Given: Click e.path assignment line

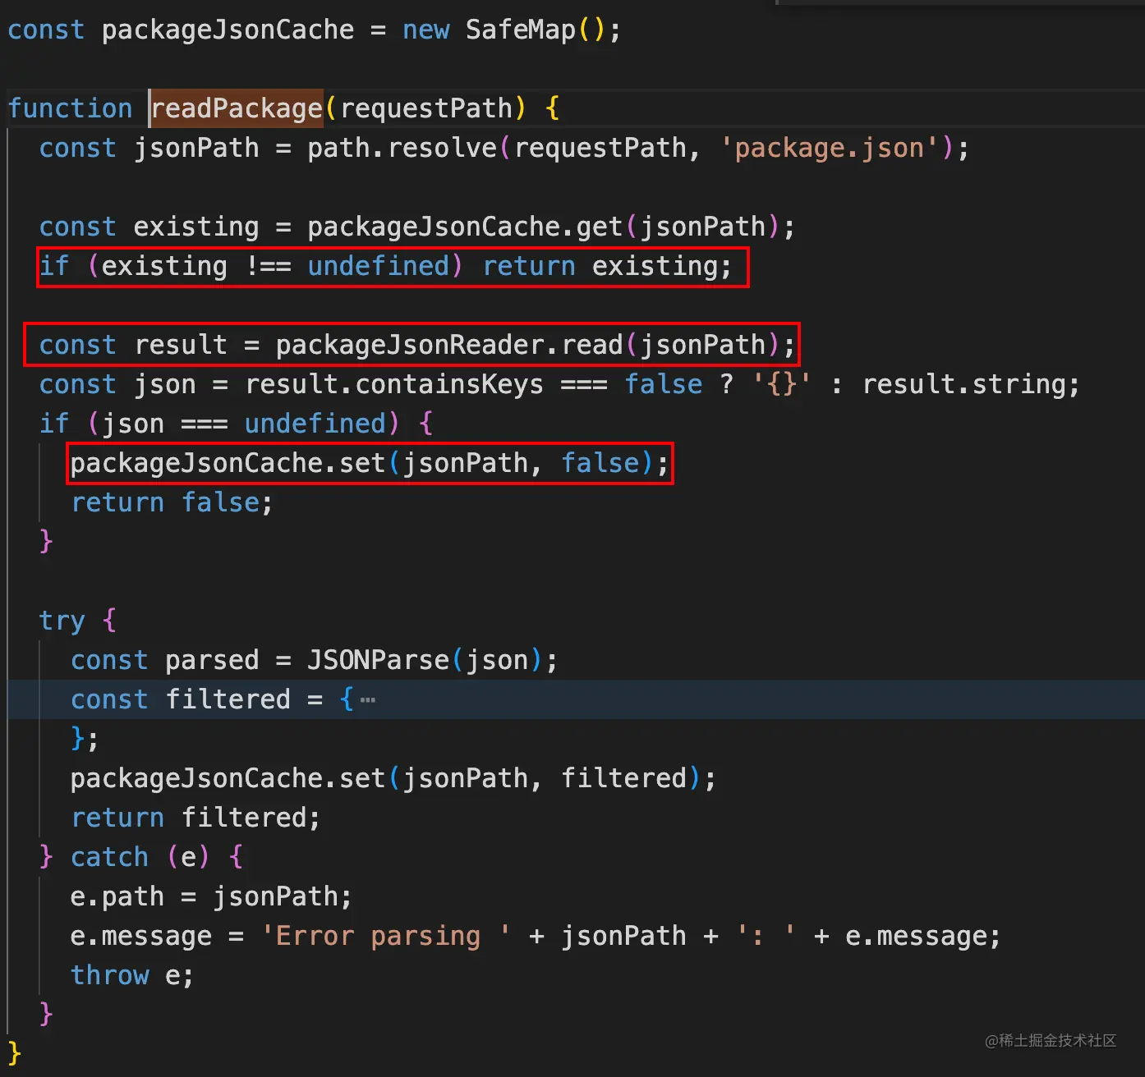Looking at the screenshot, I should [x=211, y=897].
